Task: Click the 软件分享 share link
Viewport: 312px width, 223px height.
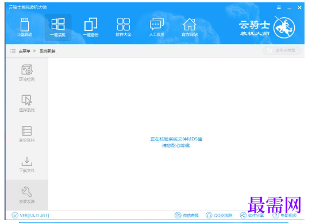Action: point(252,215)
